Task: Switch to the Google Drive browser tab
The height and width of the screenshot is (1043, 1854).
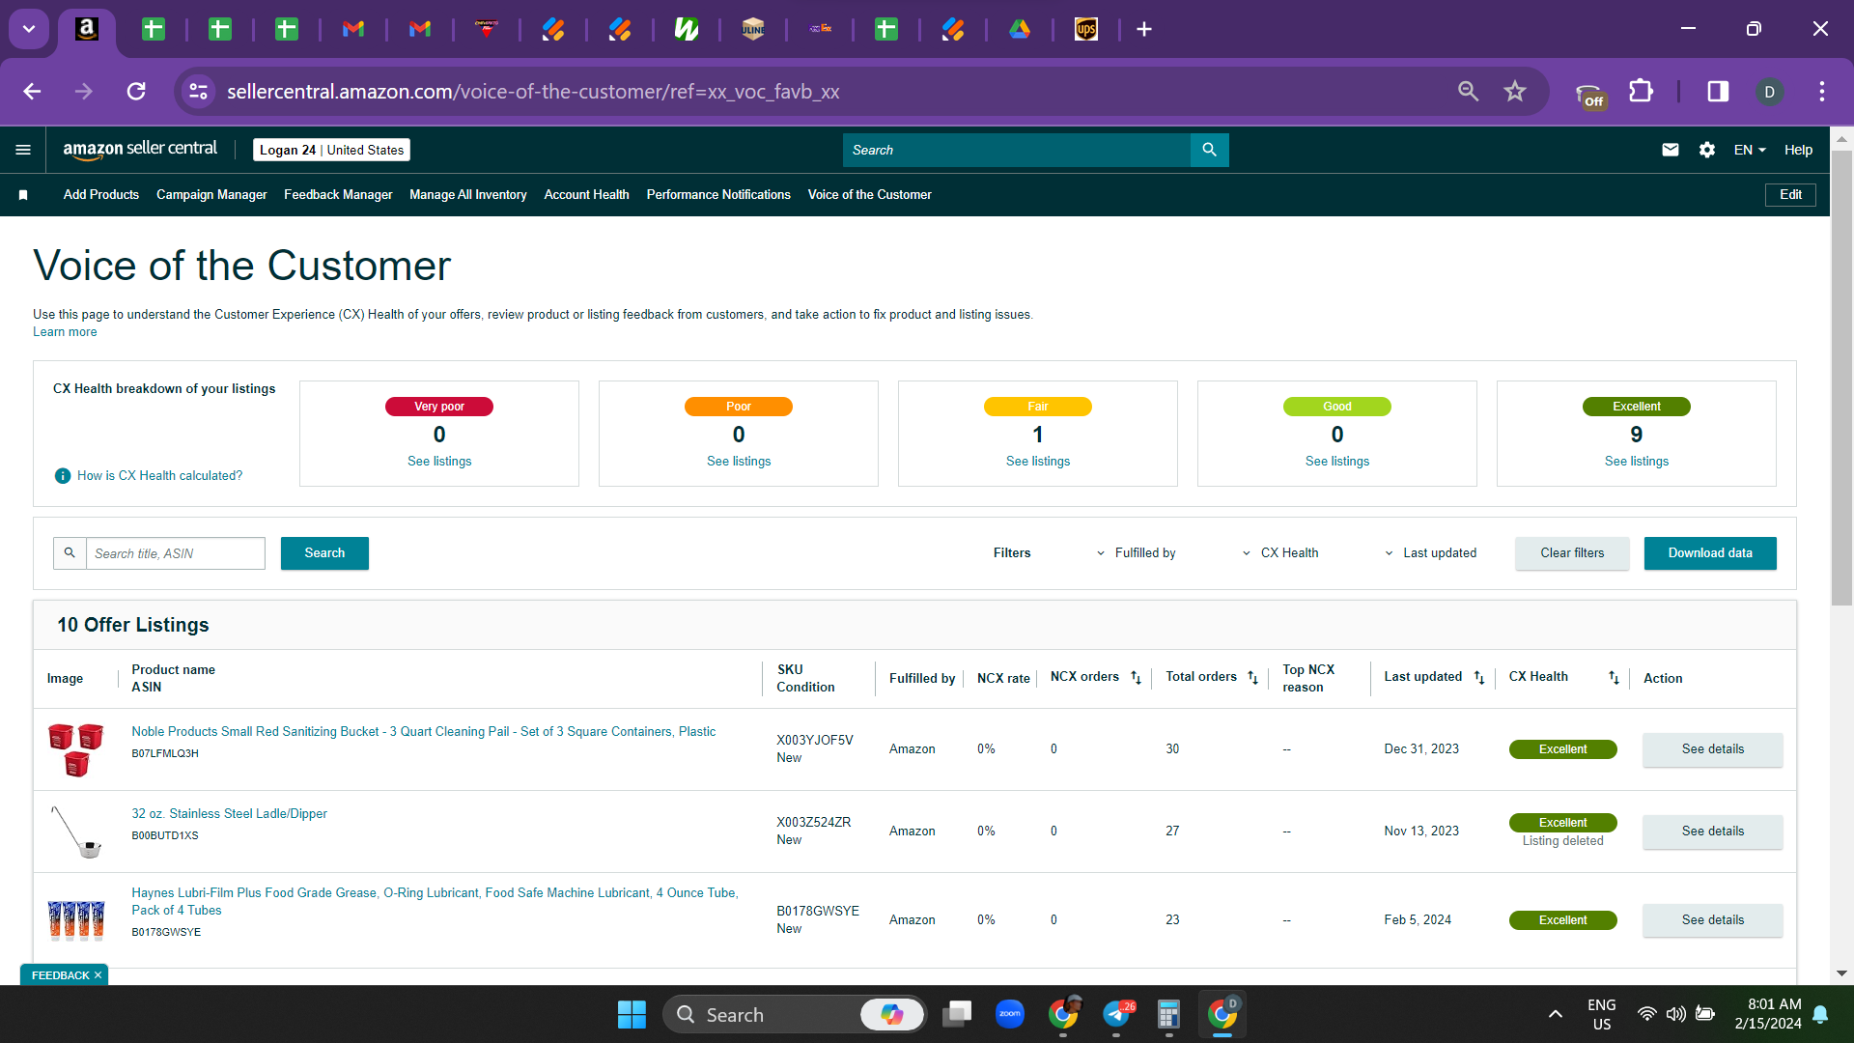Action: (x=1020, y=29)
